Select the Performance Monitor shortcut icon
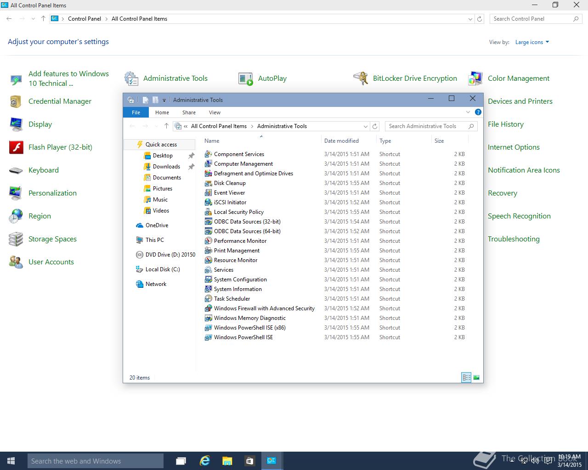Screen dimensions: 588x470 tap(208, 241)
